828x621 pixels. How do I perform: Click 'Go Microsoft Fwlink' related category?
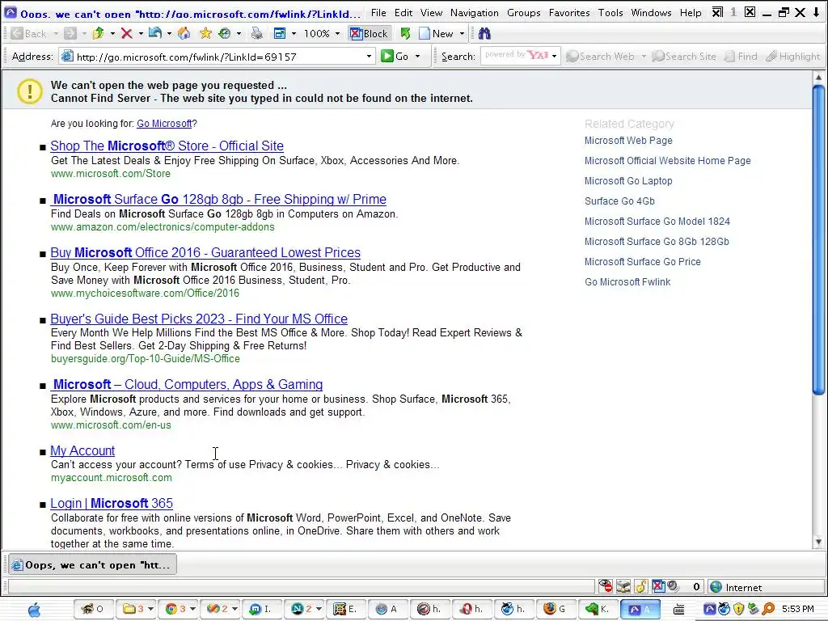(x=627, y=282)
